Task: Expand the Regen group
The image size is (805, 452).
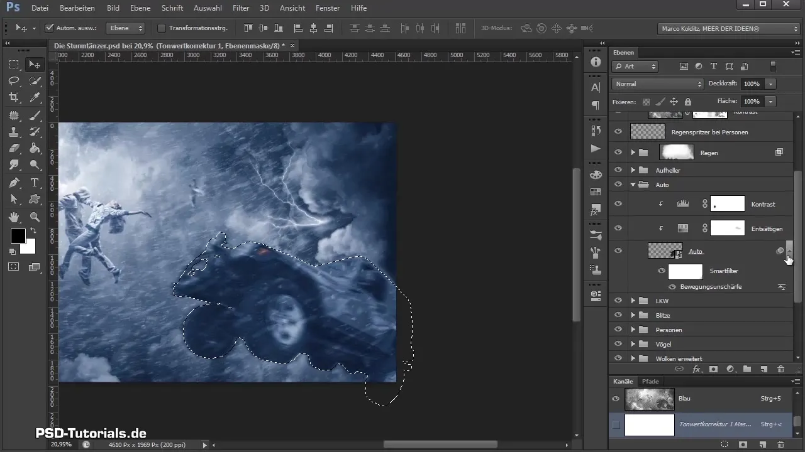Action: 633,153
